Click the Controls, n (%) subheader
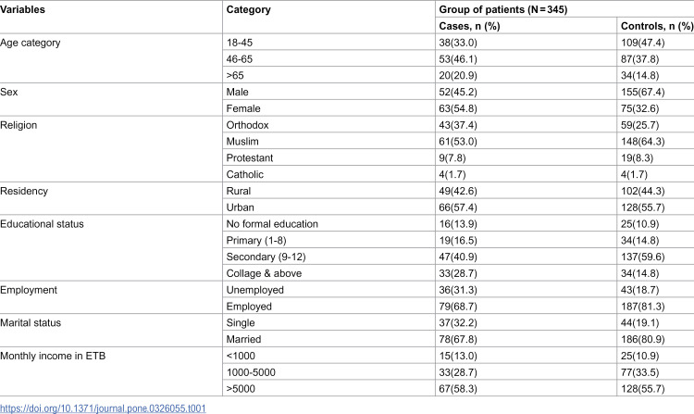This screenshot has height=414, width=694. point(657,26)
